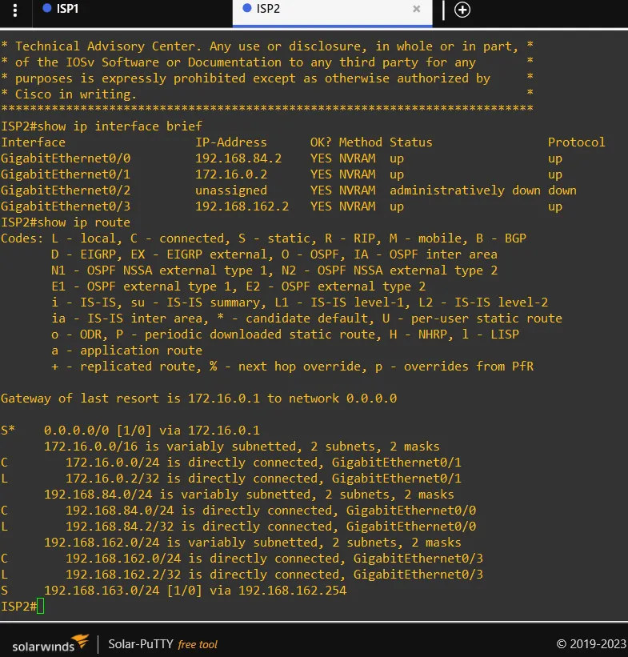
Task: Select the ISP2 session tab
Action: point(332,14)
